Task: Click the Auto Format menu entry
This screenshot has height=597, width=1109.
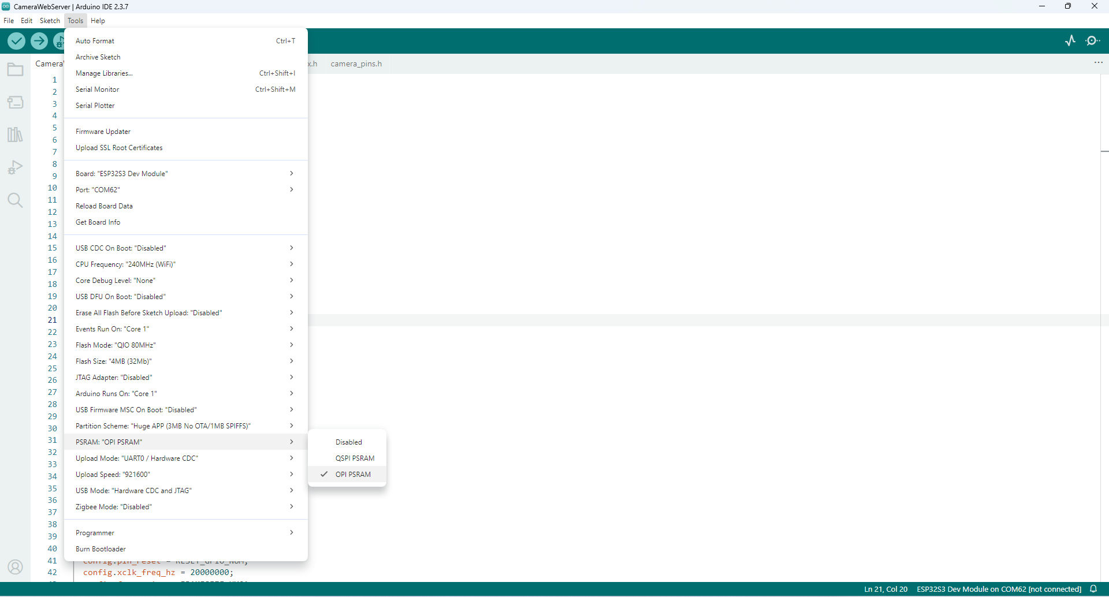Action: click(x=95, y=41)
